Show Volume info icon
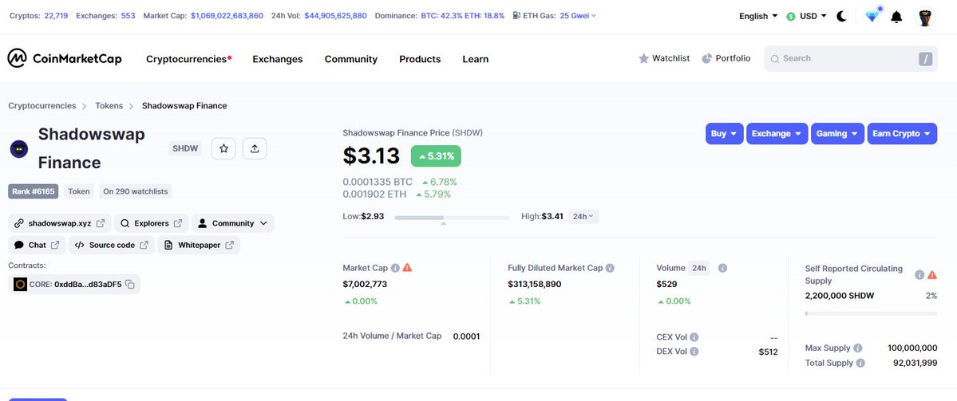 (722, 268)
